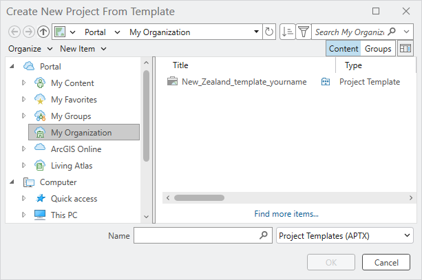Open the Organize menu

30,49
